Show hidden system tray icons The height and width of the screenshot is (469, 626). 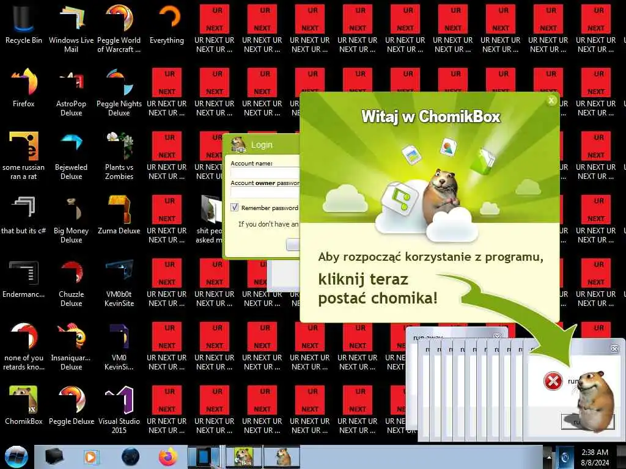549,457
